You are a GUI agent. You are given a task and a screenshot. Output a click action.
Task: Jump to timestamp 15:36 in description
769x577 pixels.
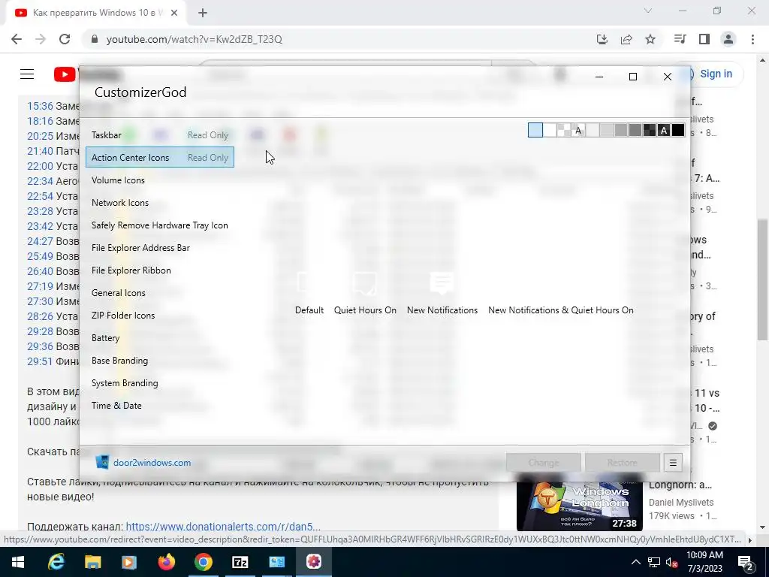(x=40, y=106)
